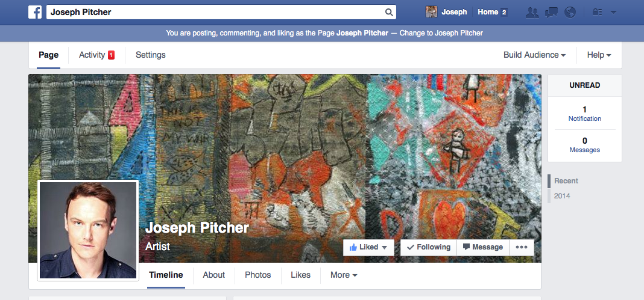Open the Activity tab

[x=96, y=55]
